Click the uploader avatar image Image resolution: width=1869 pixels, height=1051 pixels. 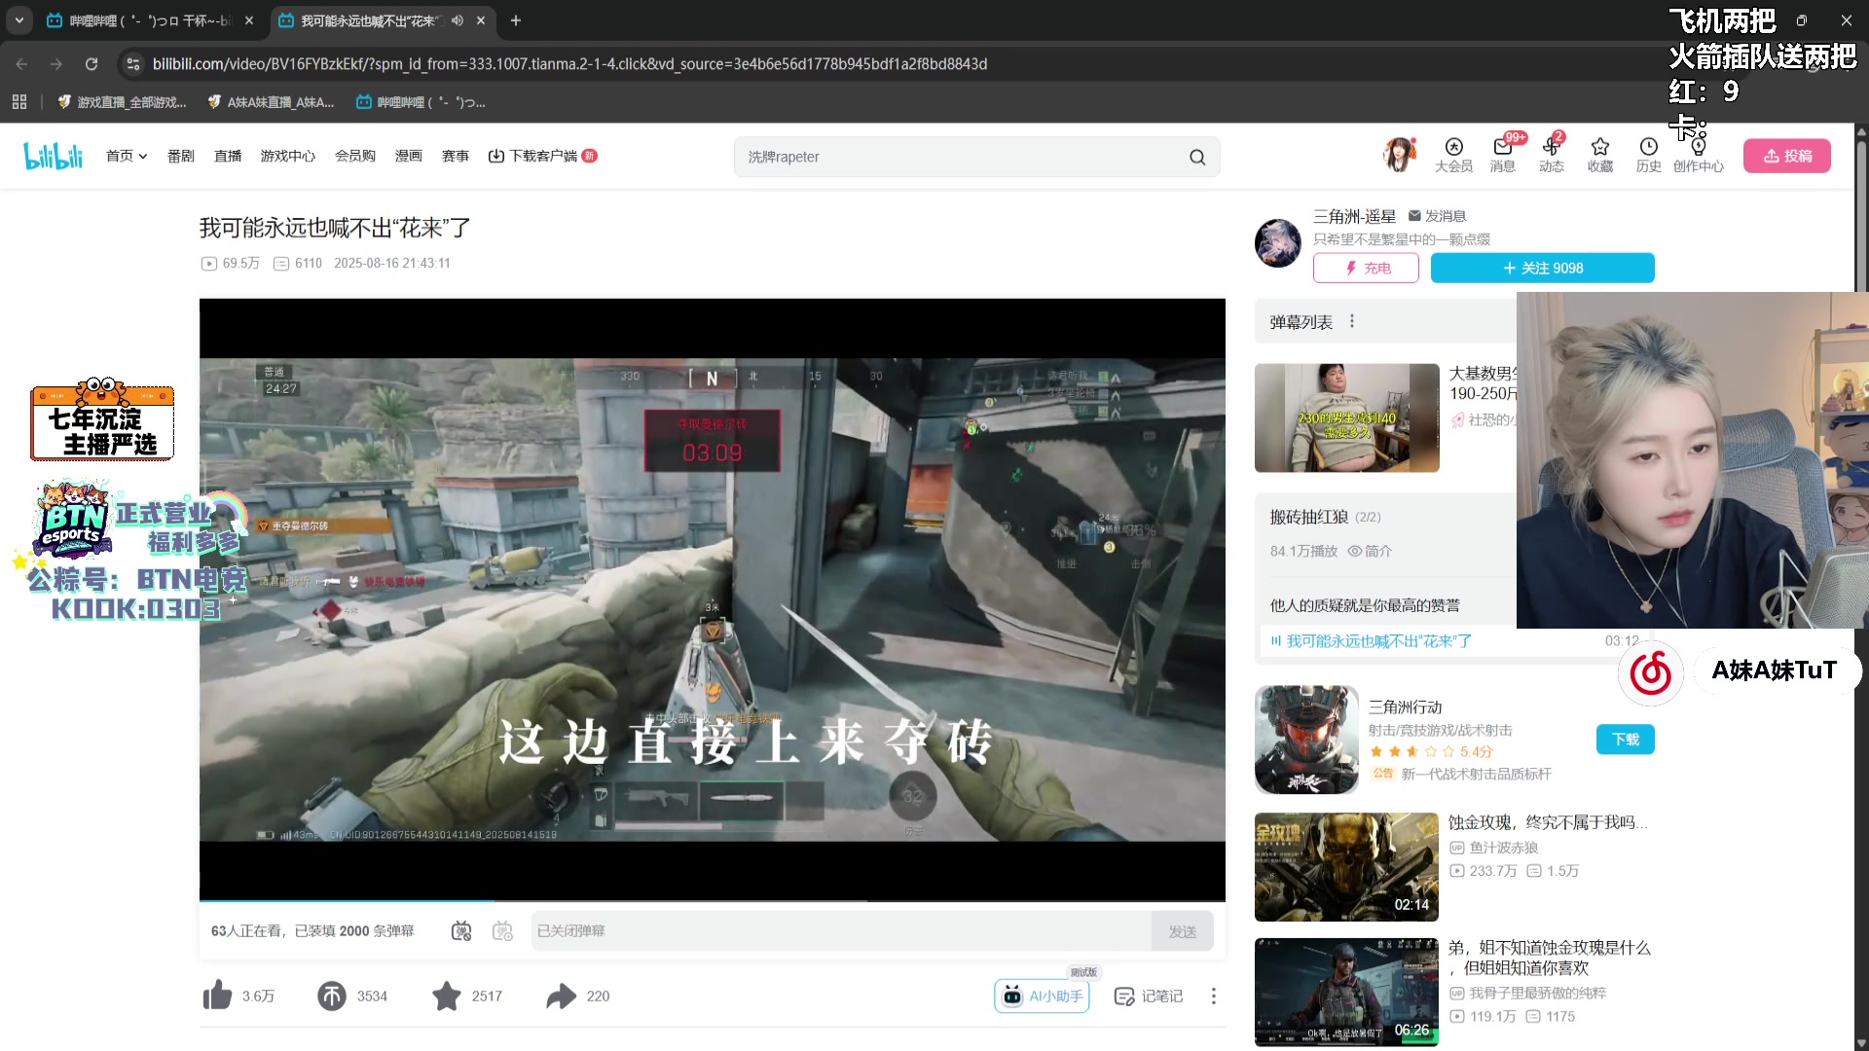click(x=1278, y=242)
